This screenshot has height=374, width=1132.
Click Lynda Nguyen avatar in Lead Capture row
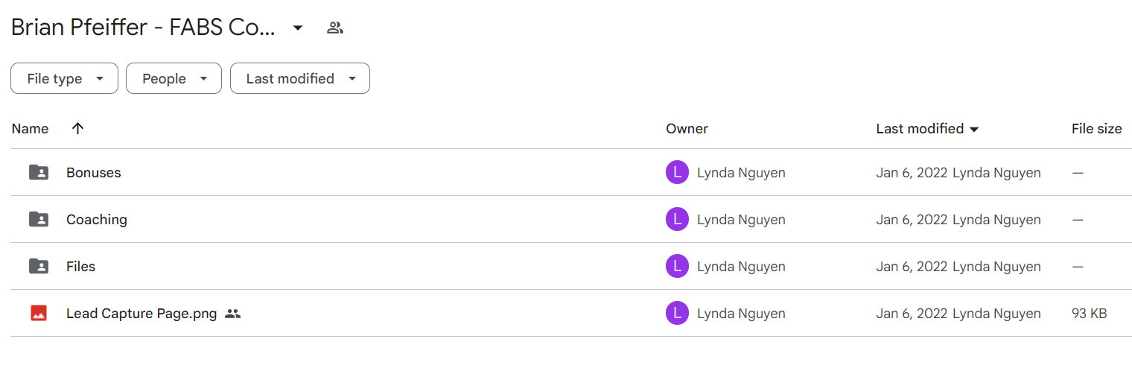[x=677, y=314]
